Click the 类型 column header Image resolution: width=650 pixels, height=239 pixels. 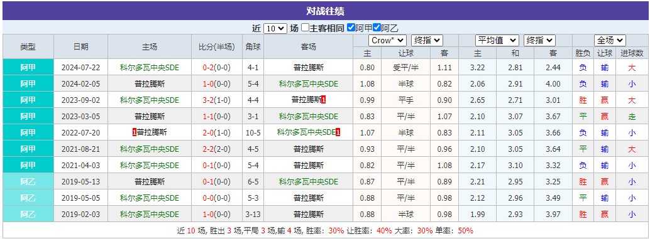pyautogui.click(x=28, y=46)
